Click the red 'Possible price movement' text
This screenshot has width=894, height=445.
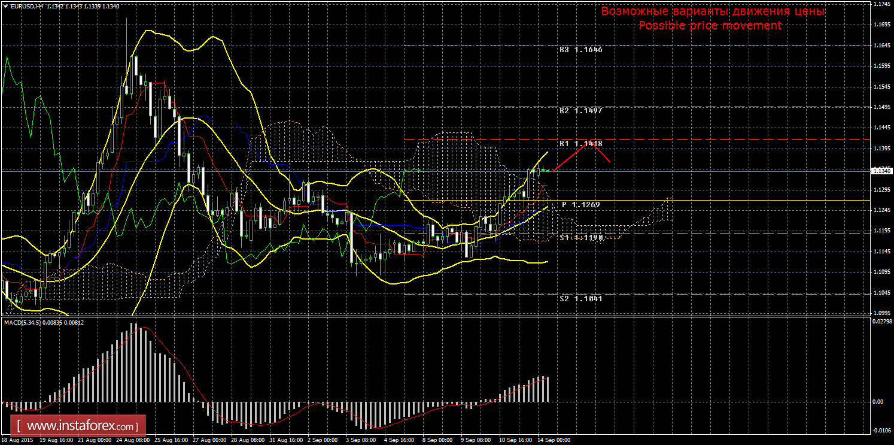[x=710, y=26]
